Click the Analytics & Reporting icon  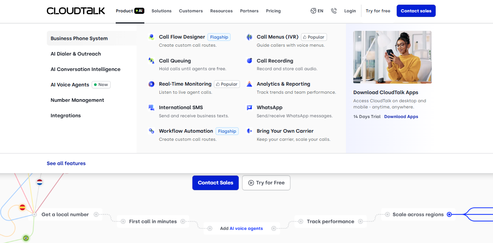pos(249,84)
